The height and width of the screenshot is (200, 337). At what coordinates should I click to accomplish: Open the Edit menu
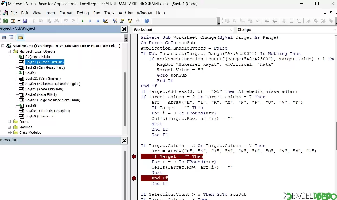[x=25, y=13]
